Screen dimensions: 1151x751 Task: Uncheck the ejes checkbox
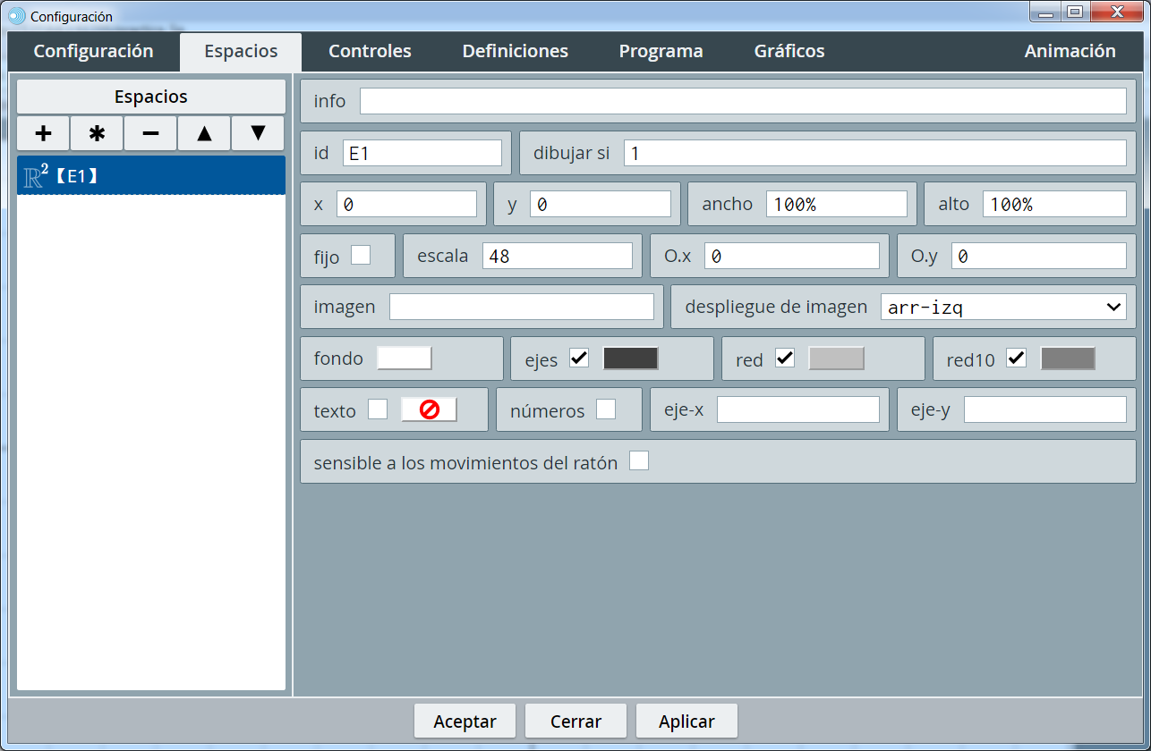pos(579,359)
